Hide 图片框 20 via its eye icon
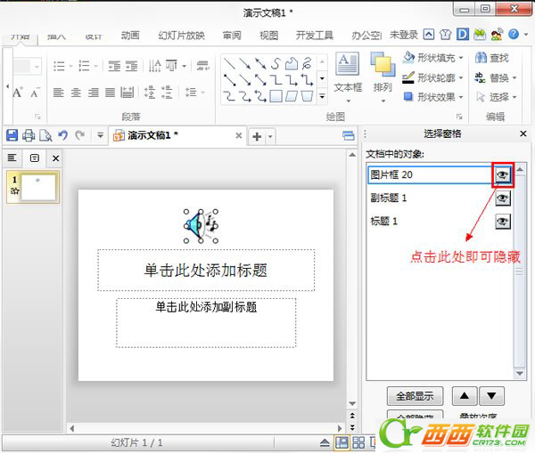Image resolution: width=535 pixels, height=453 pixels. click(x=503, y=175)
